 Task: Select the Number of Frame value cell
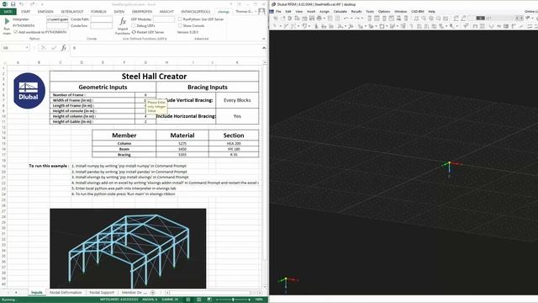pos(145,95)
